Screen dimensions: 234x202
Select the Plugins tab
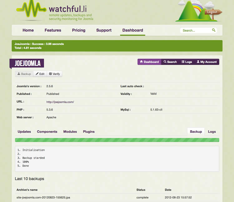click(89, 132)
